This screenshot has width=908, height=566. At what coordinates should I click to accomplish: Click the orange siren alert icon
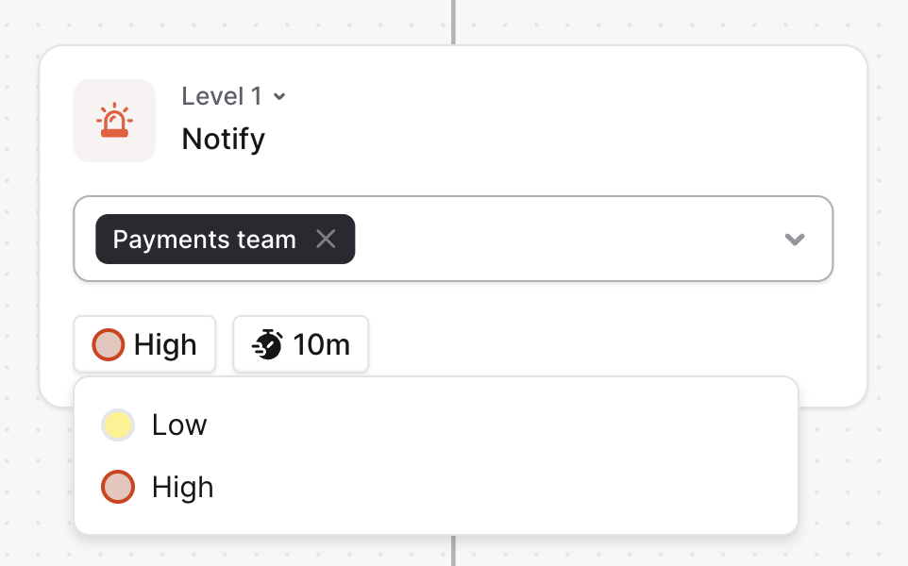coord(114,121)
